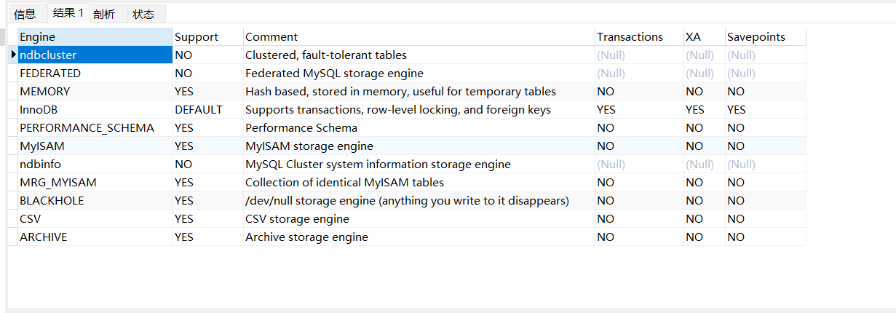Click the CSV storage engine comment cell
This screenshot has height=313, width=896.
419,219
